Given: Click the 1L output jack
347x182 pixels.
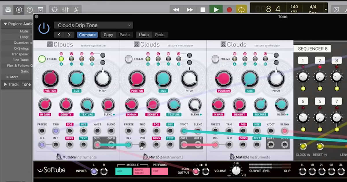Looking at the screenshot, I should [x=302, y=172].
